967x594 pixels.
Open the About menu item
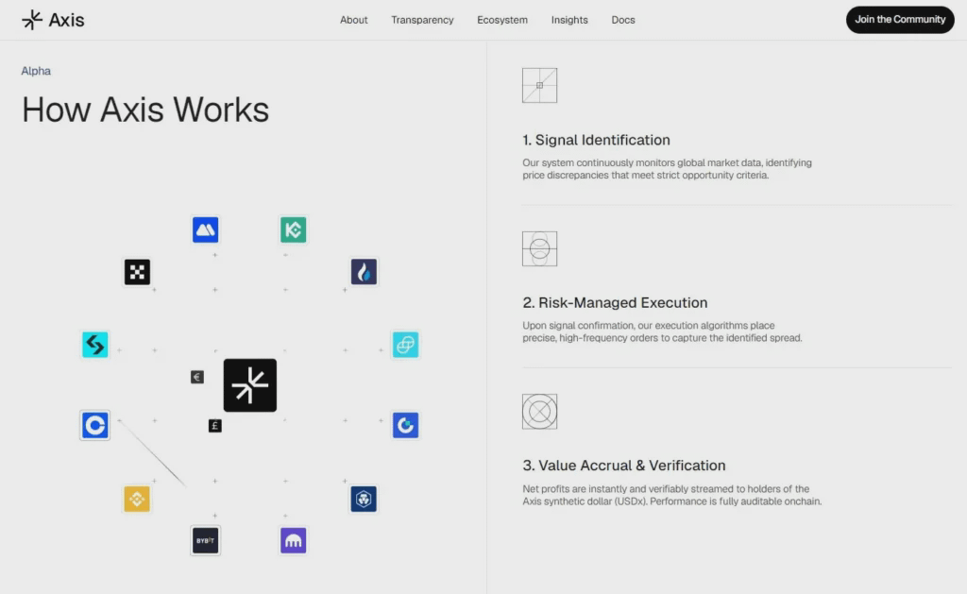tap(353, 20)
